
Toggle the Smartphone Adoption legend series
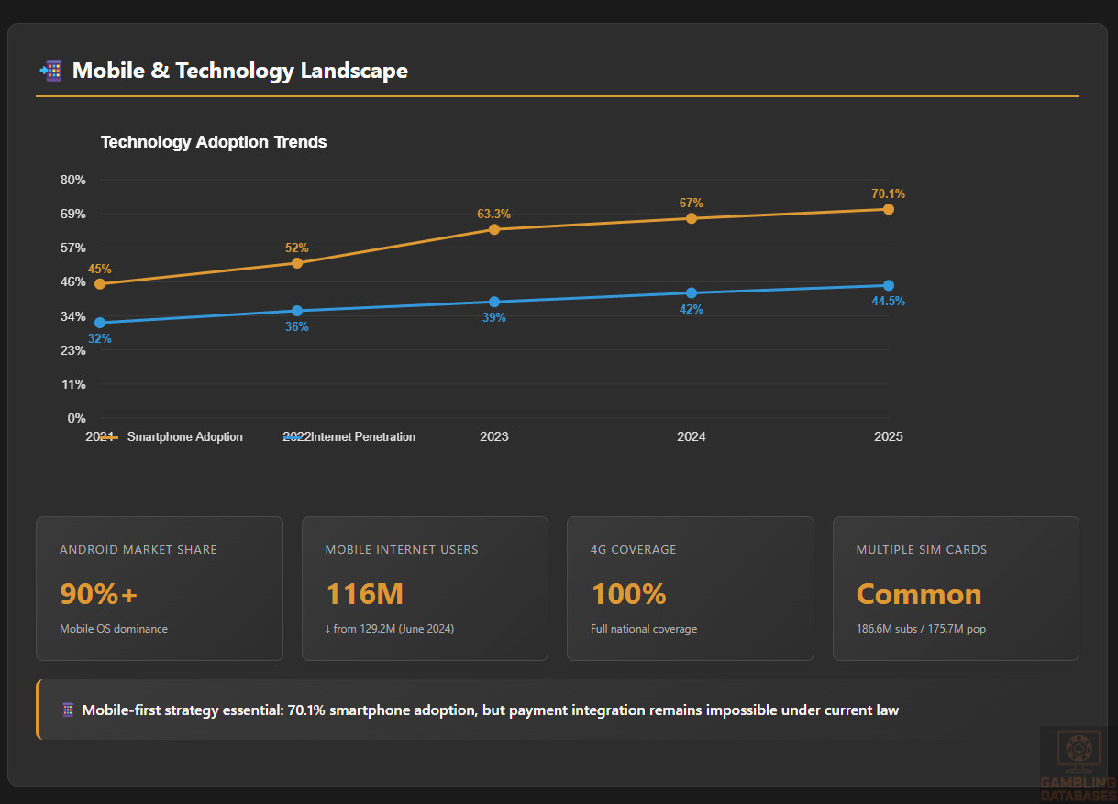(x=184, y=437)
